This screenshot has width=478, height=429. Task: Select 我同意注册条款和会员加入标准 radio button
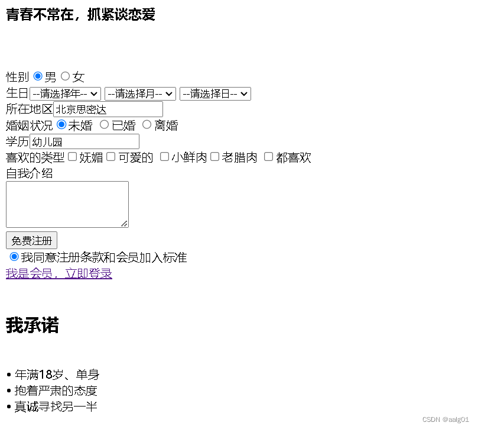(x=14, y=257)
